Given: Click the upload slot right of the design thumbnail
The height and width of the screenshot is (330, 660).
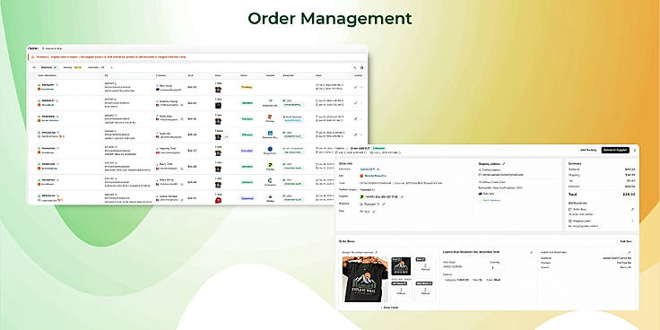Looking at the screenshot, I should tap(425, 266).
